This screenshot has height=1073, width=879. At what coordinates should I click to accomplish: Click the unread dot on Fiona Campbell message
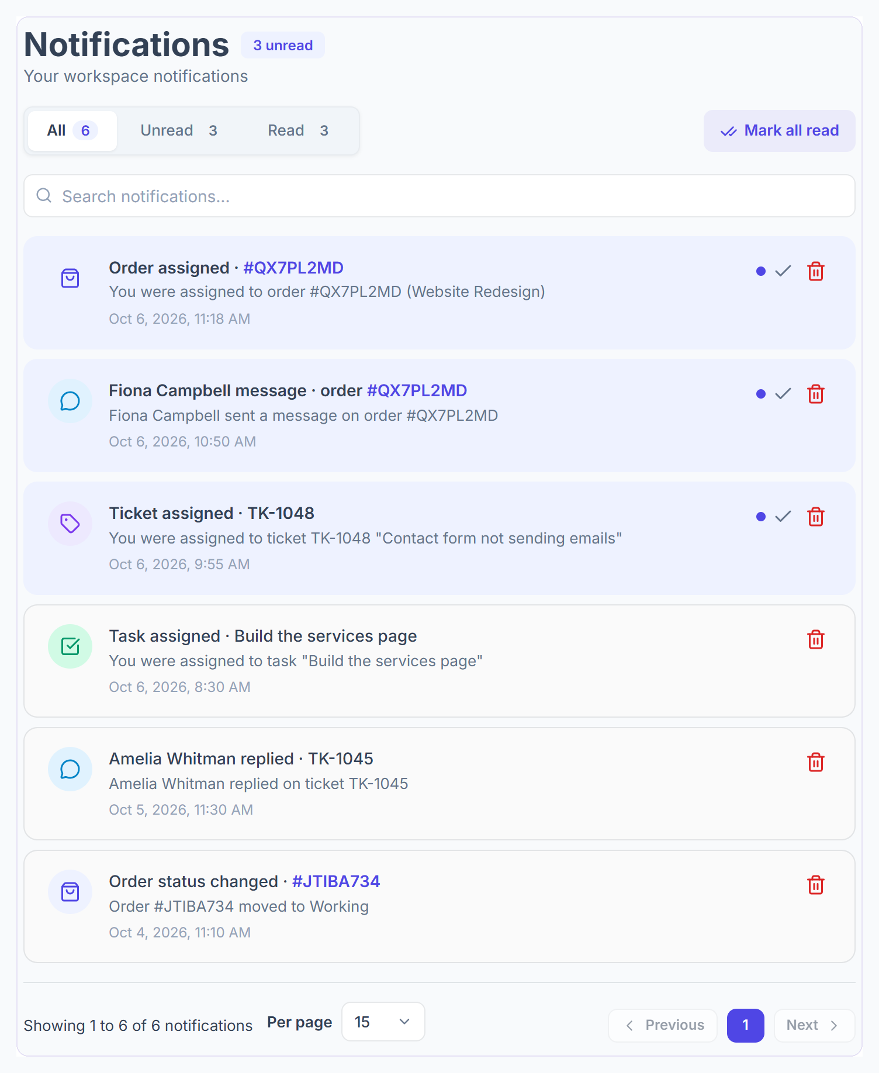761,394
